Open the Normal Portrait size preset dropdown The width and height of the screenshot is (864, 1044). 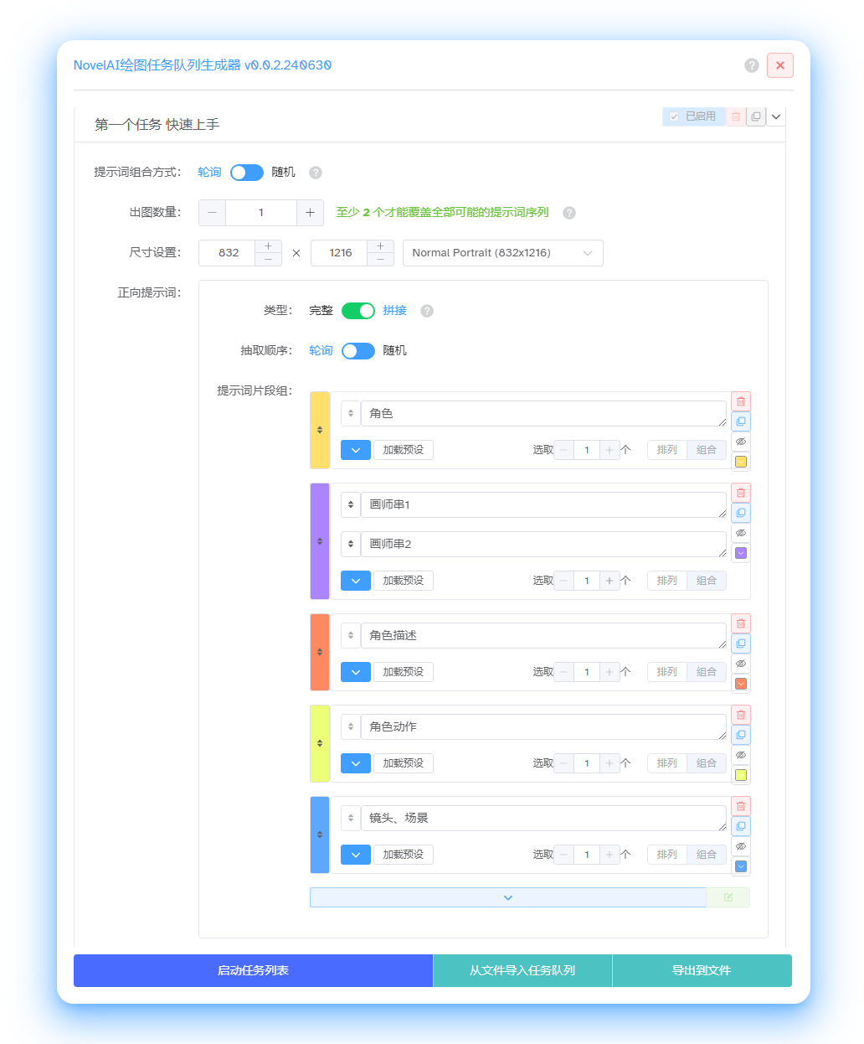pyautogui.click(x=502, y=253)
